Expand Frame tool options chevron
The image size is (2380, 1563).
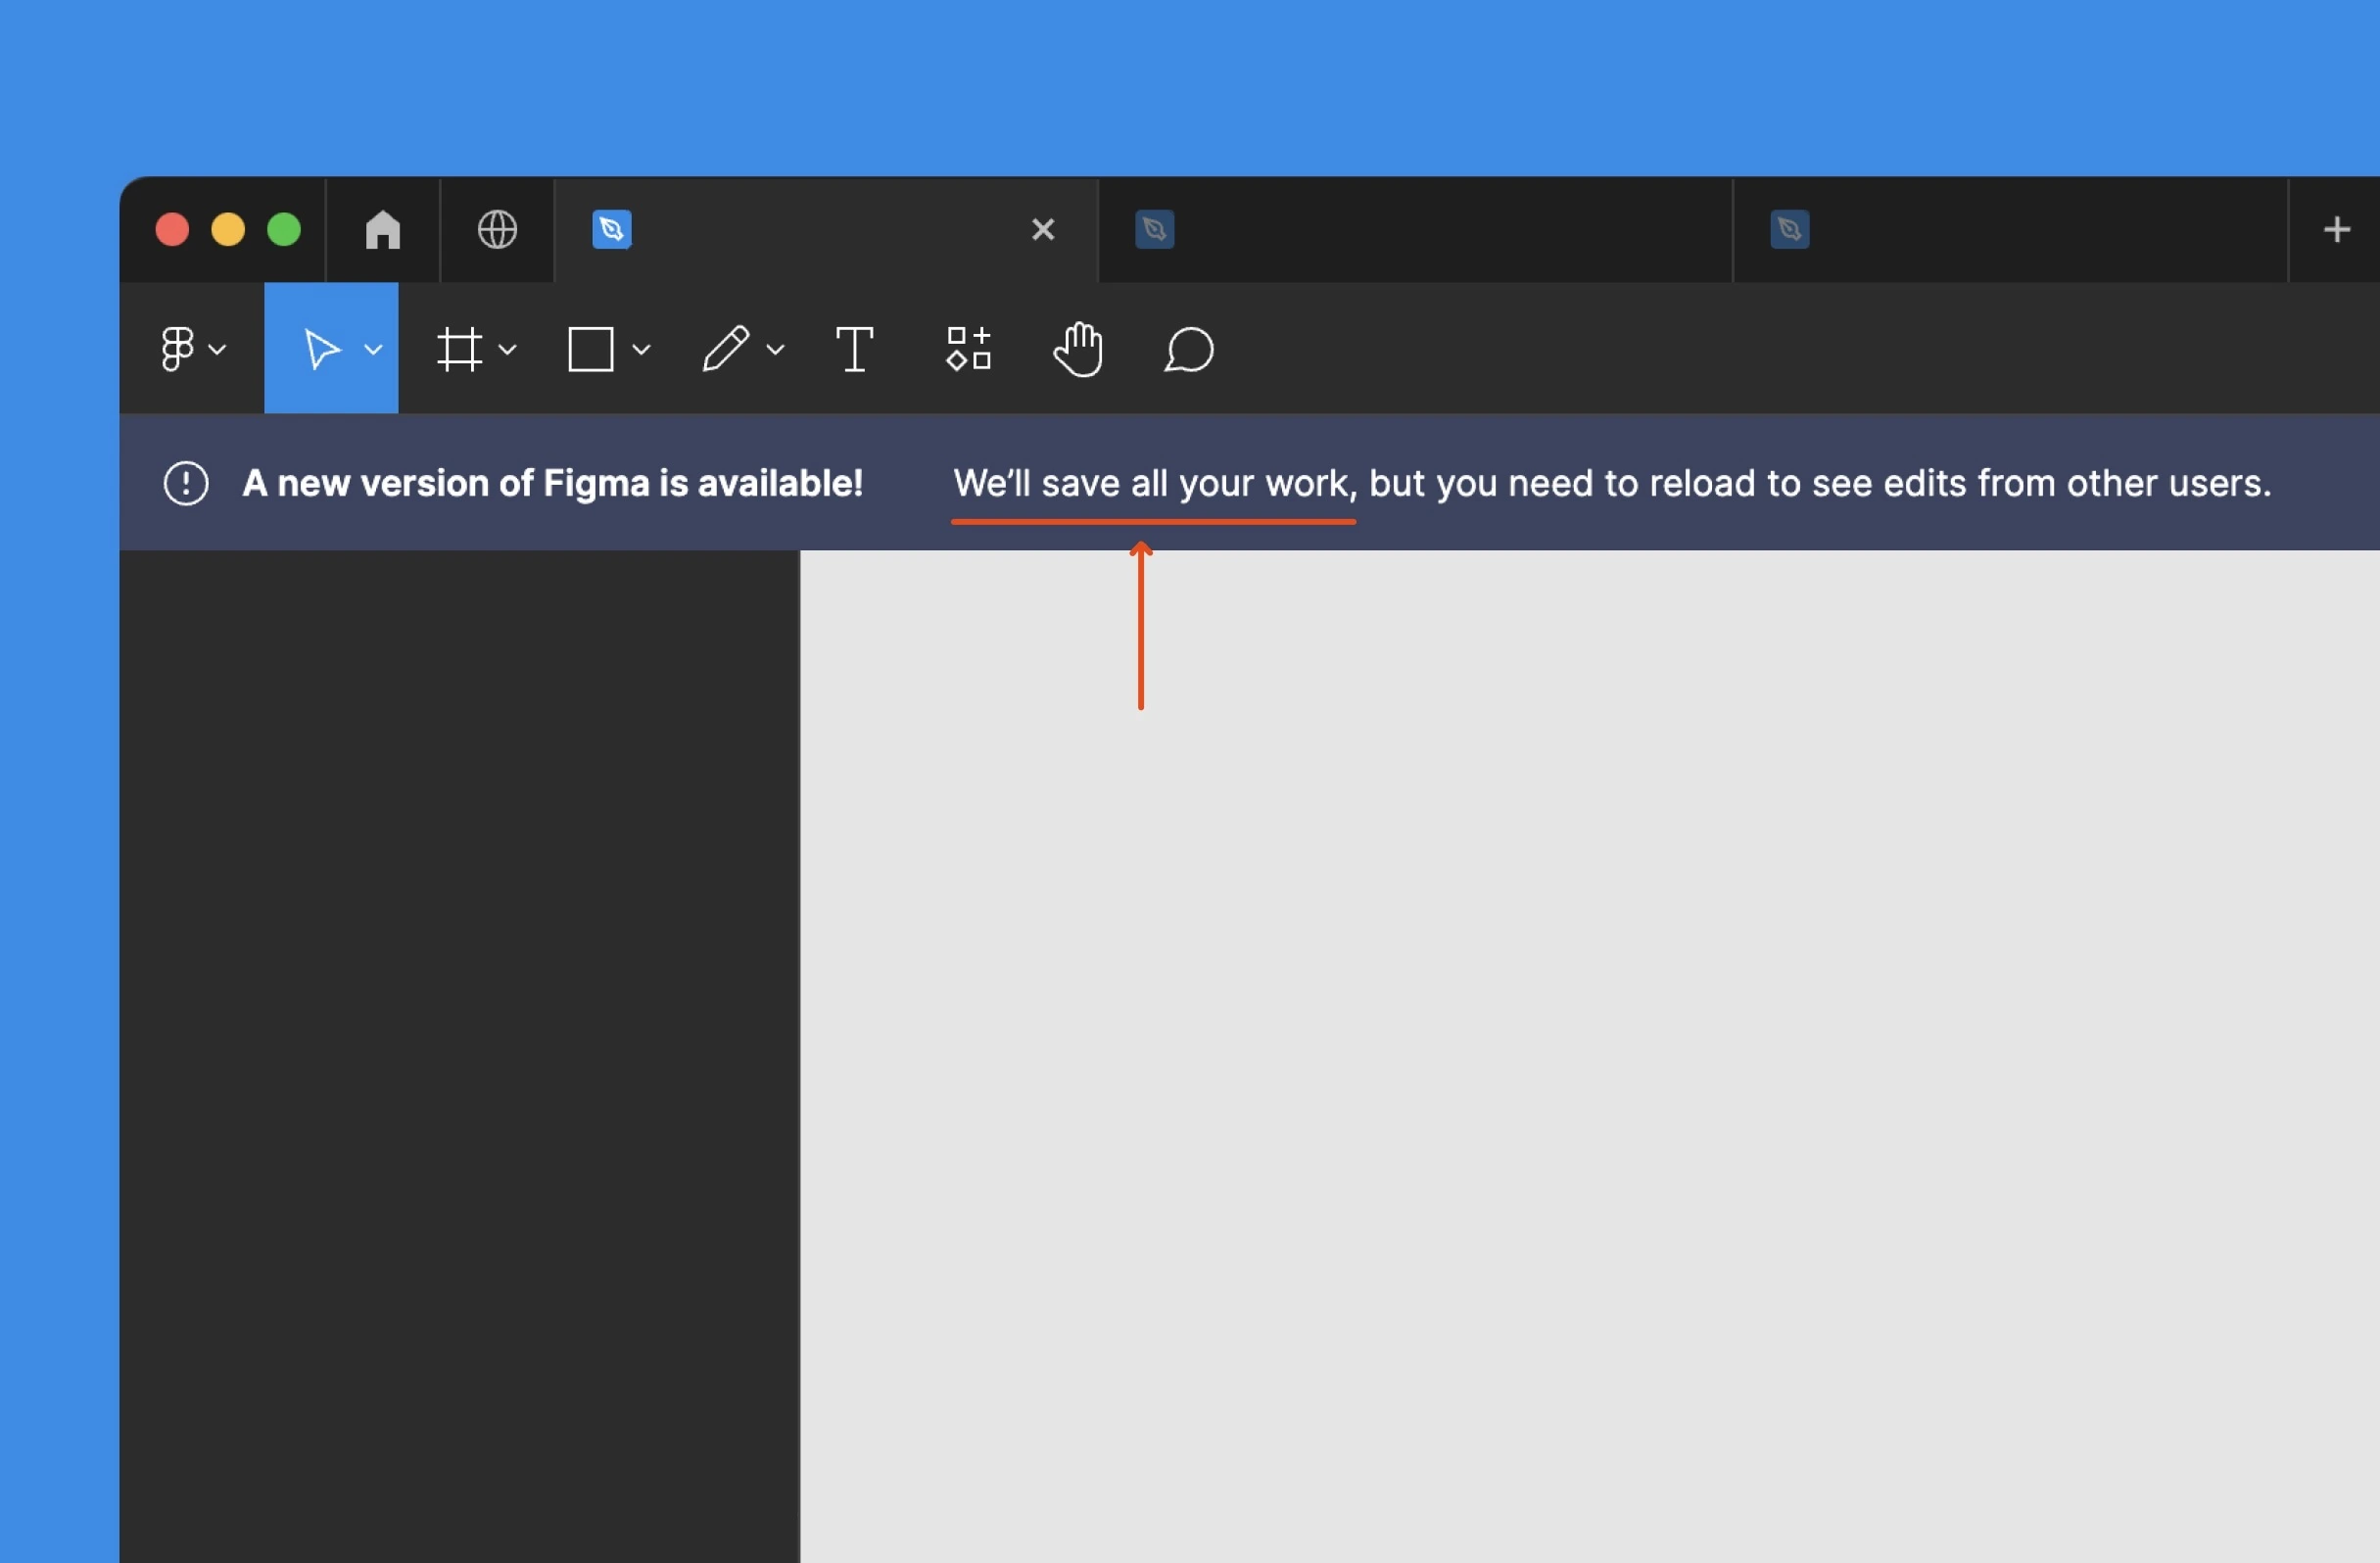[507, 349]
